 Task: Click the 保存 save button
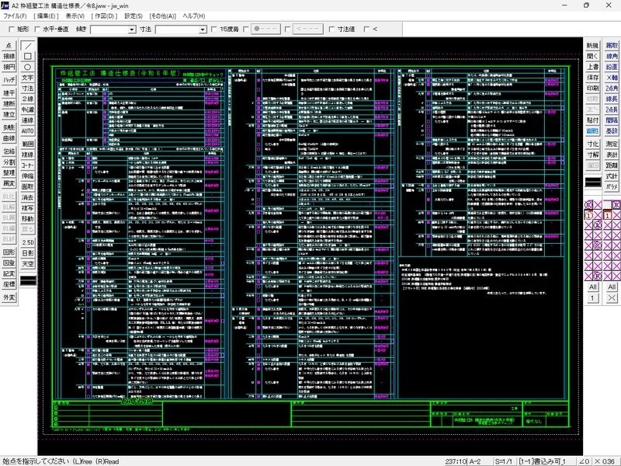point(592,78)
